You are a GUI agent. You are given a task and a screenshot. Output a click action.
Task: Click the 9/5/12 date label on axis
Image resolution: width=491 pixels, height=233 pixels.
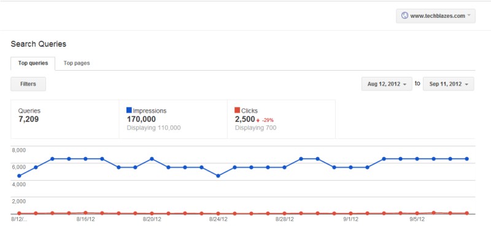(x=417, y=219)
